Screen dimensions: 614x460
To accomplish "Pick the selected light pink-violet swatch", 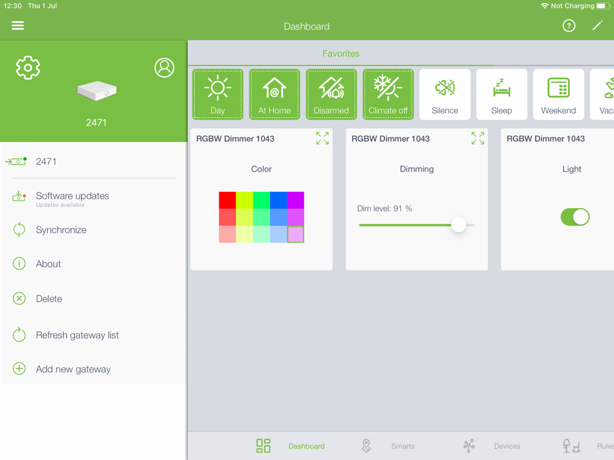I will click(296, 234).
